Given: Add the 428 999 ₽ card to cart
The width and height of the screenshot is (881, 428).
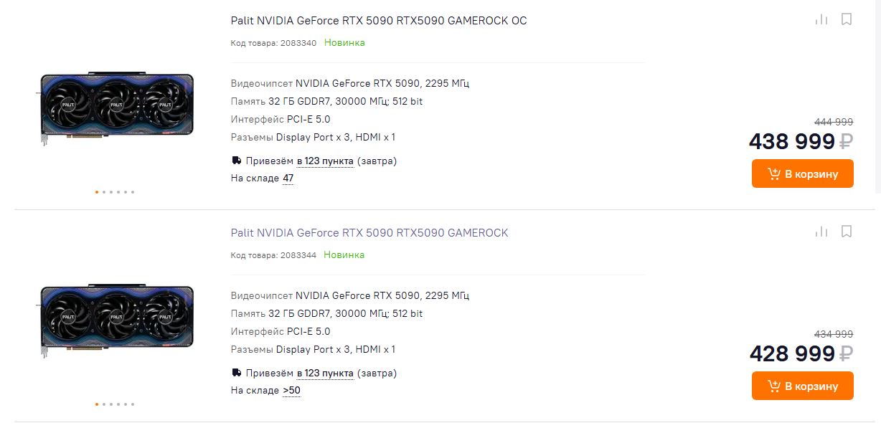Looking at the screenshot, I should pos(802,386).
